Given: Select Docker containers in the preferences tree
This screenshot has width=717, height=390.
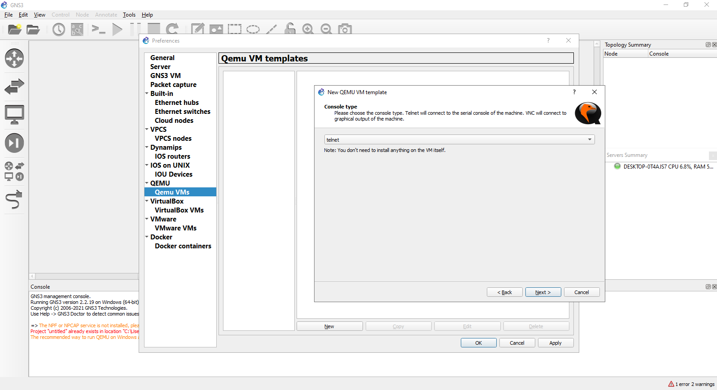Looking at the screenshot, I should click(183, 246).
